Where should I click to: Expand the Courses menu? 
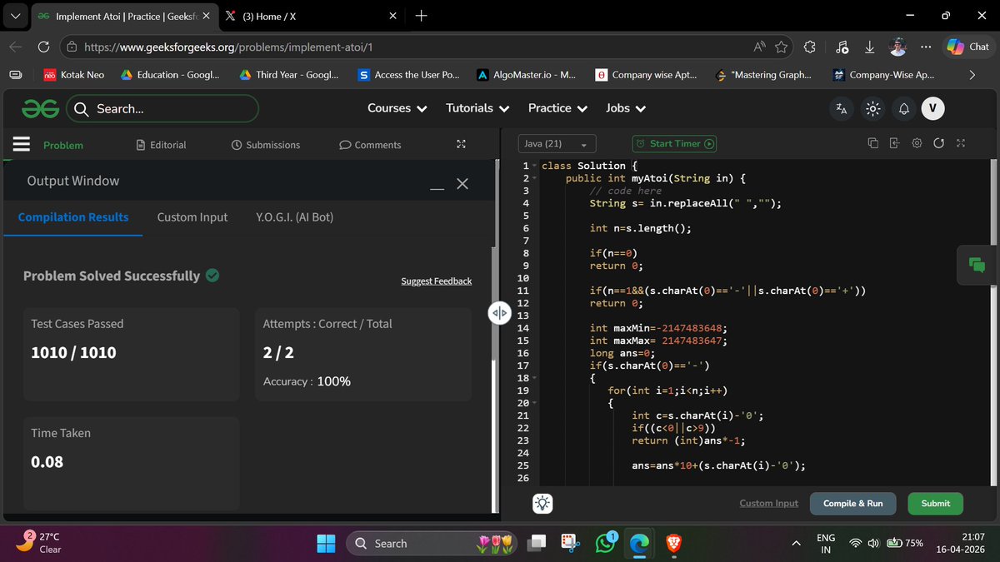click(397, 108)
